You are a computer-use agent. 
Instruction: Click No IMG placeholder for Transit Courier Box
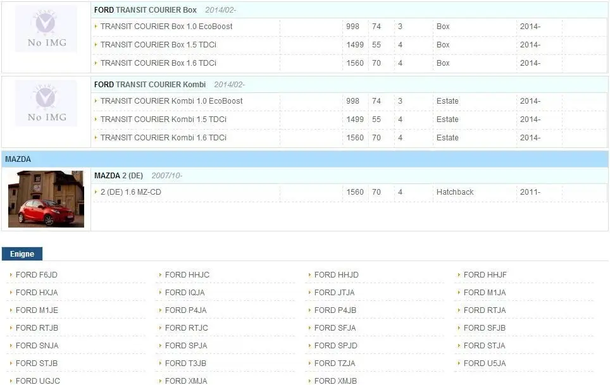tap(46, 28)
